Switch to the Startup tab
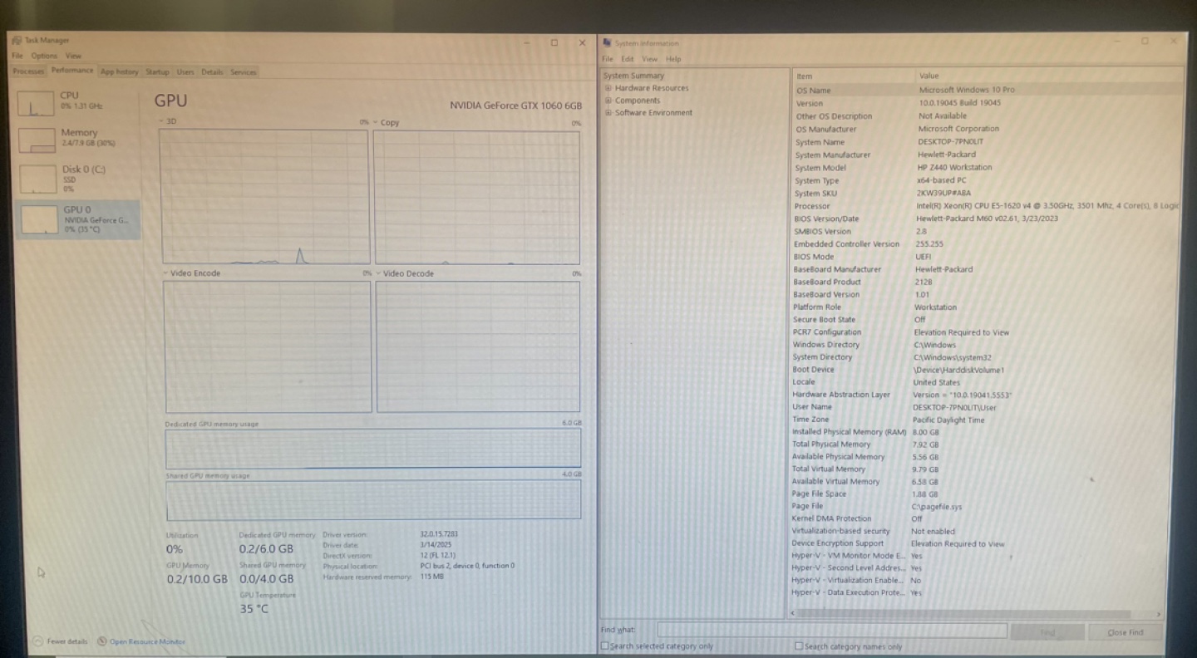The width and height of the screenshot is (1197, 658). tap(157, 72)
